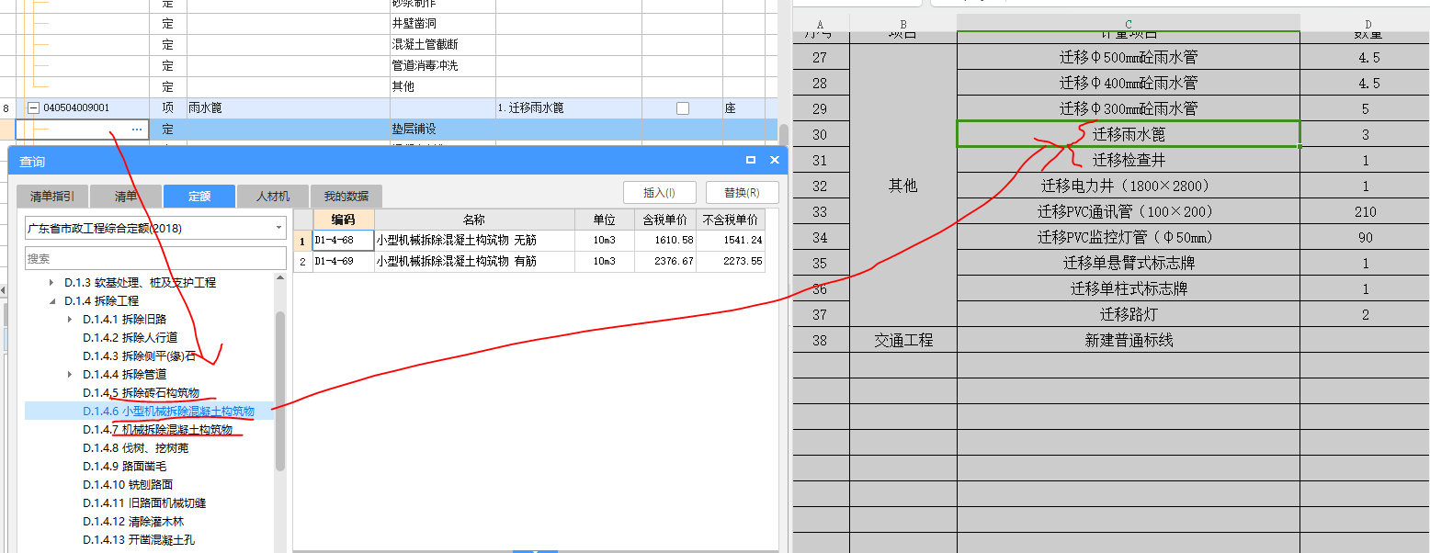Select tree item D.1.4.7 机械拆除混凝土构筑物
Viewport: 1430px width, 553px height.
[157, 430]
